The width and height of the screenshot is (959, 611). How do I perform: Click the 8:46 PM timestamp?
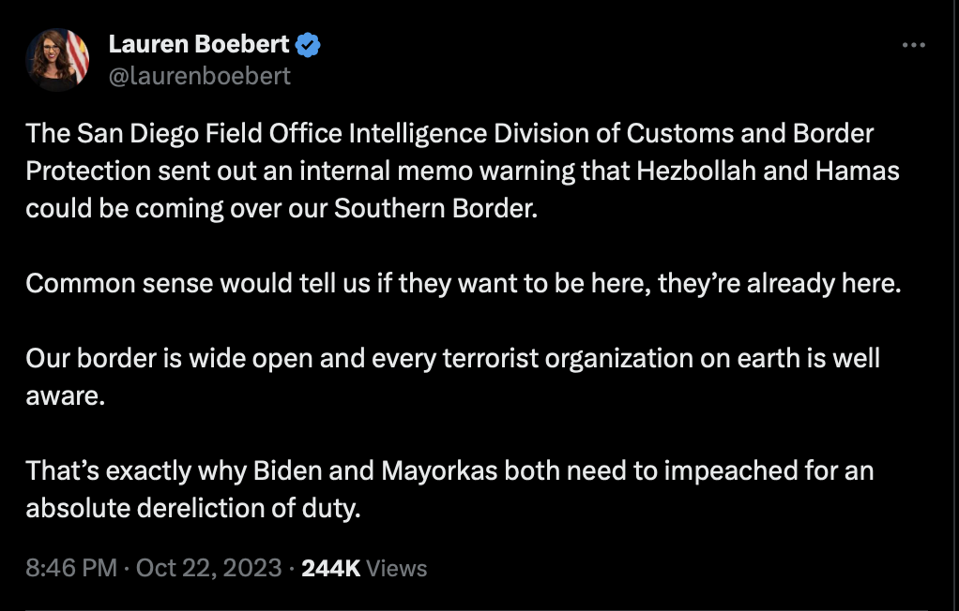71,568
